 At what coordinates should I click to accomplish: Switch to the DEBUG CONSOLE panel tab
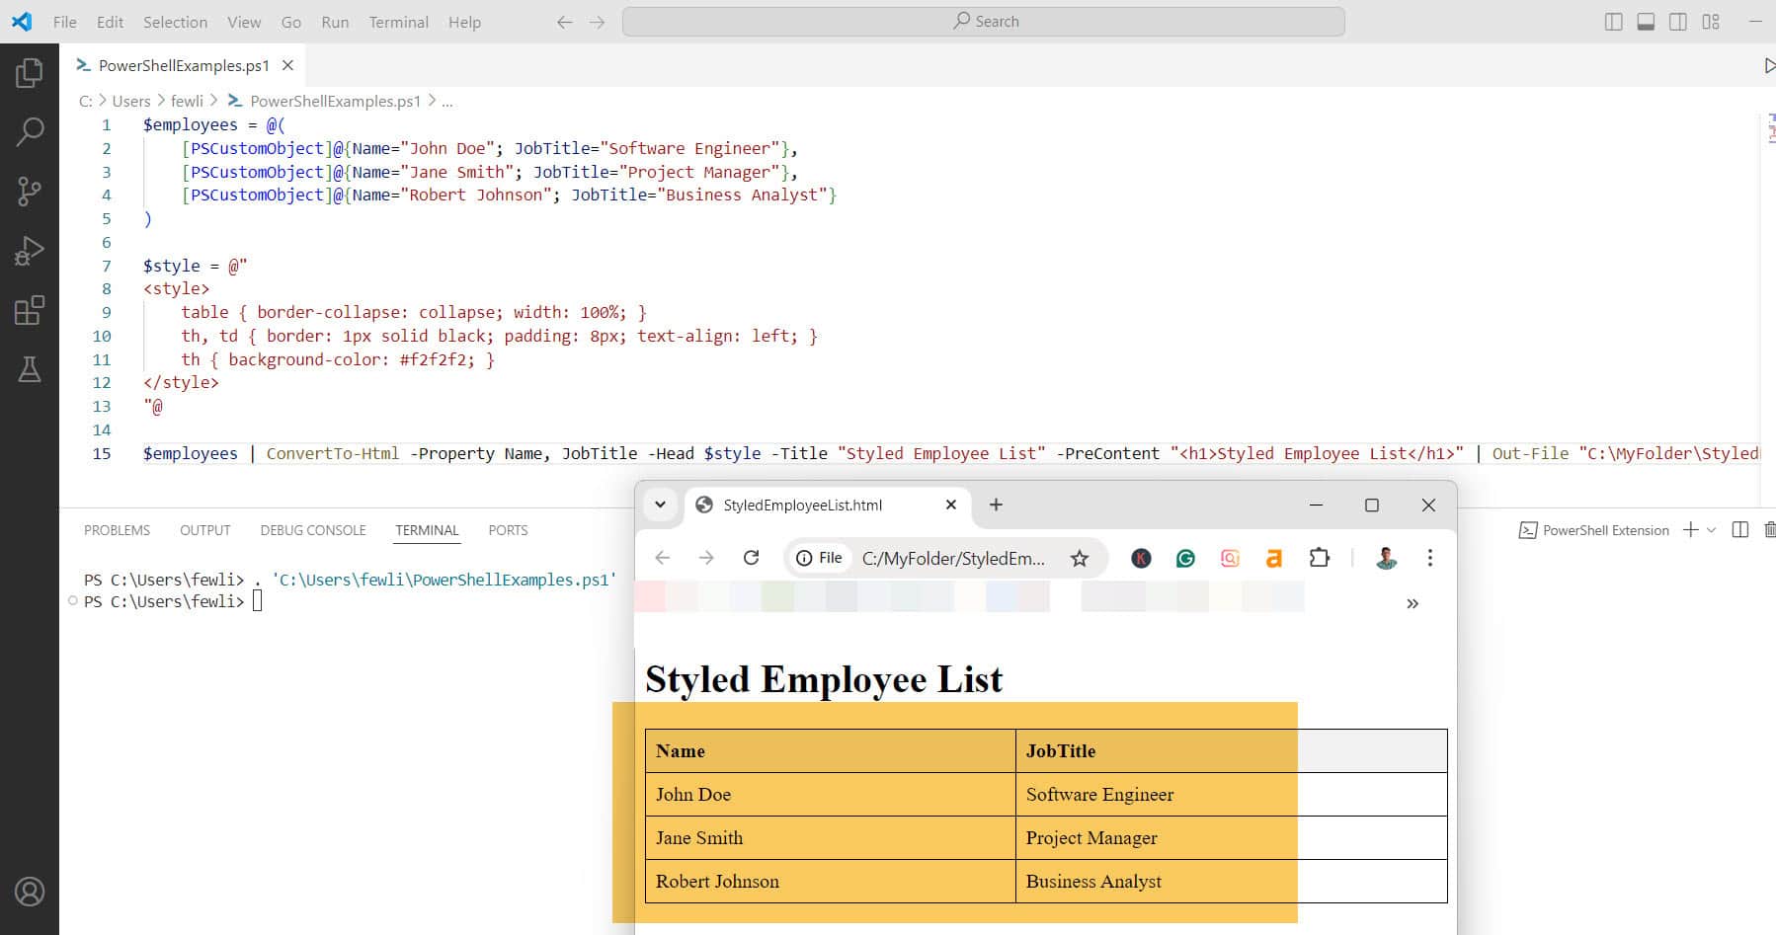tap(313, 530)
